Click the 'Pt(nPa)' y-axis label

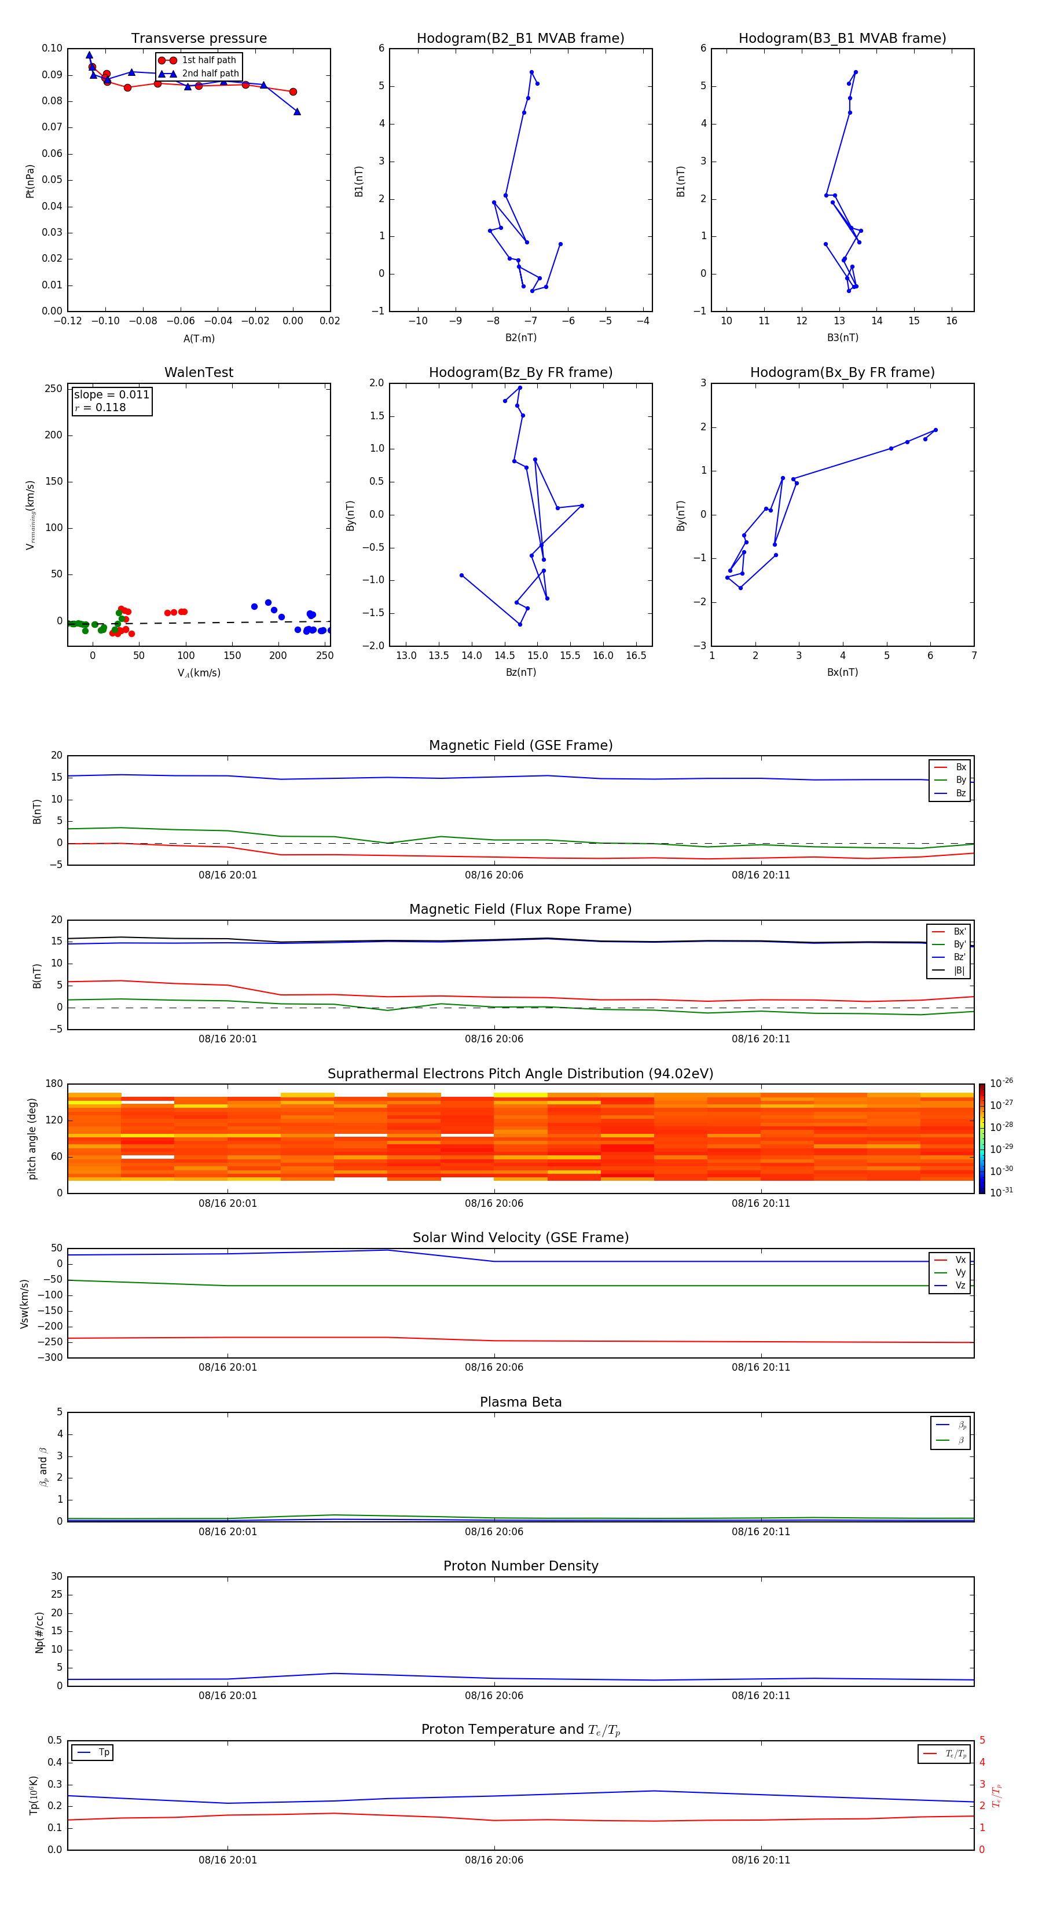coord(30,180)
